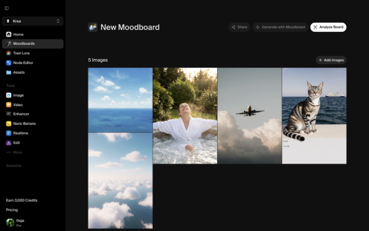Click the Home icon in sidebar
Image resolution: width=369 pixels, height=231 pixels.
coord(8,34)
